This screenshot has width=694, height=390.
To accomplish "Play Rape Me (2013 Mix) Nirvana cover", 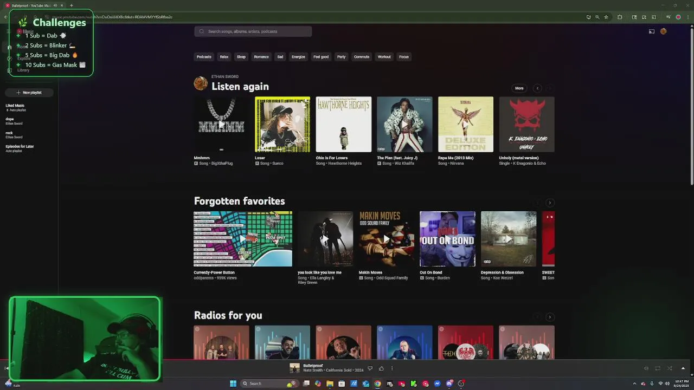I will coord(466,125).
